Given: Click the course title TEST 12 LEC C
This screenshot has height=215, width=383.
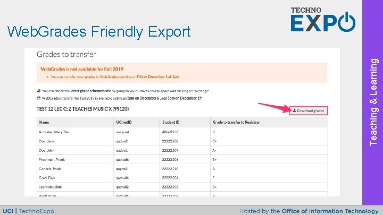Looking at the screenshot, I should point(83,109).
